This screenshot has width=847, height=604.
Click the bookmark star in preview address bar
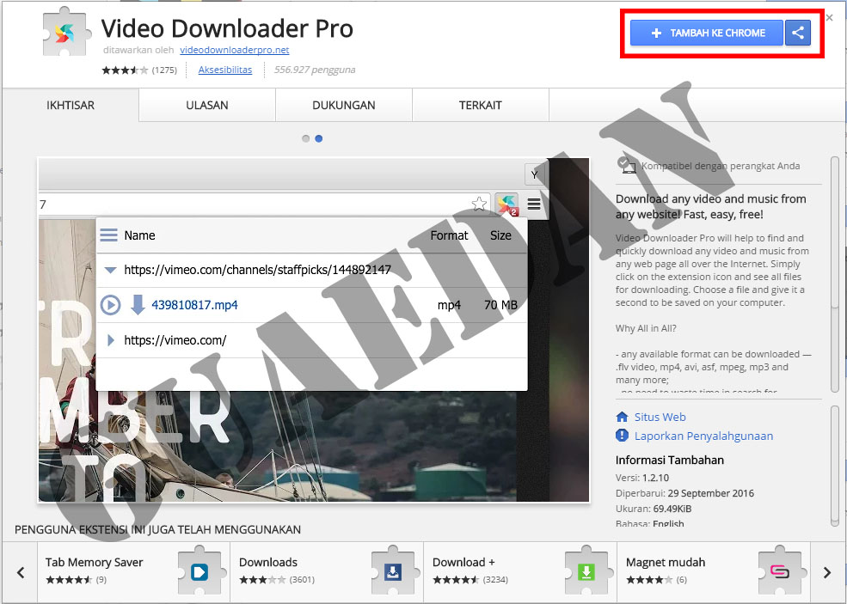click(x=479, y=204)
